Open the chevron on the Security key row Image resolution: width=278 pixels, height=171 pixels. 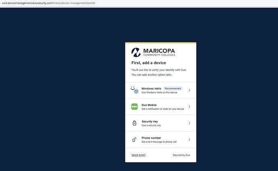point(189,123)
